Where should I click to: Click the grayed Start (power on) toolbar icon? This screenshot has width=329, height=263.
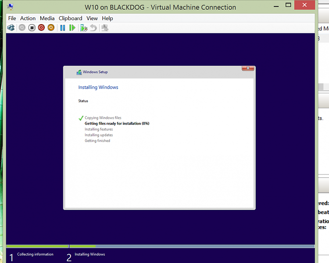tap(22, 28)
